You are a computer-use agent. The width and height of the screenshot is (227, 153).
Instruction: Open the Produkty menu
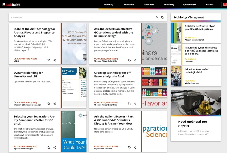click(x=169, y=5)
